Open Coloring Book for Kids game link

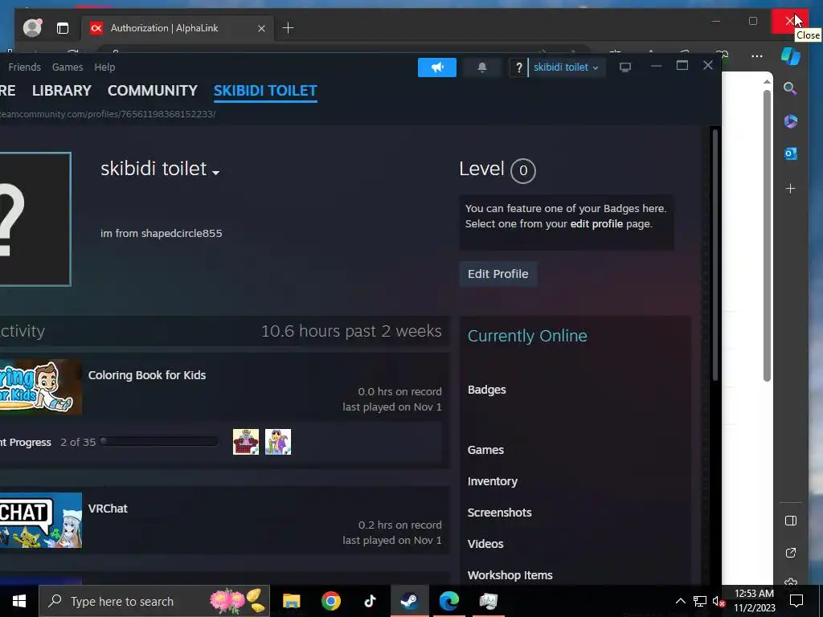pyautogui.click(x=147, y=375)
